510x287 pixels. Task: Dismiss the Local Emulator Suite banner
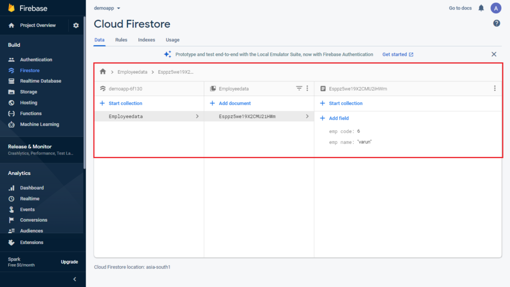[x=494, y=54]
